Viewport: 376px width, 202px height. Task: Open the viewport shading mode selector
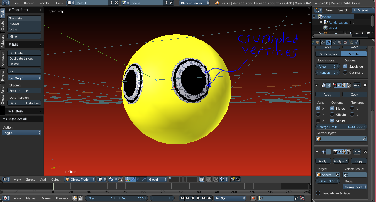coord(102,179)
